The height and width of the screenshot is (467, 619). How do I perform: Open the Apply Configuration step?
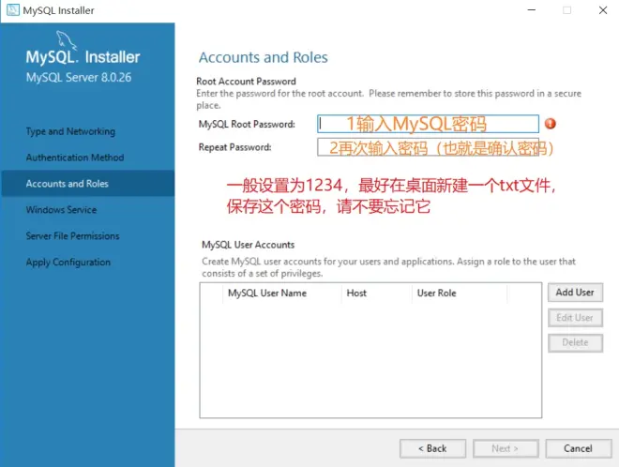68,263
